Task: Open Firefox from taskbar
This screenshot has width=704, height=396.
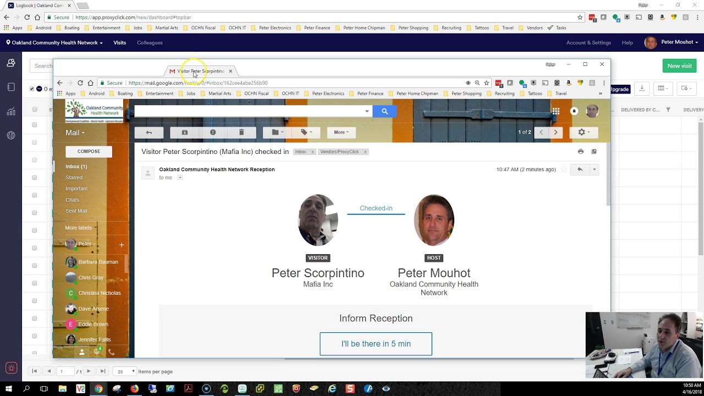Action: click(x=134, y=388)
